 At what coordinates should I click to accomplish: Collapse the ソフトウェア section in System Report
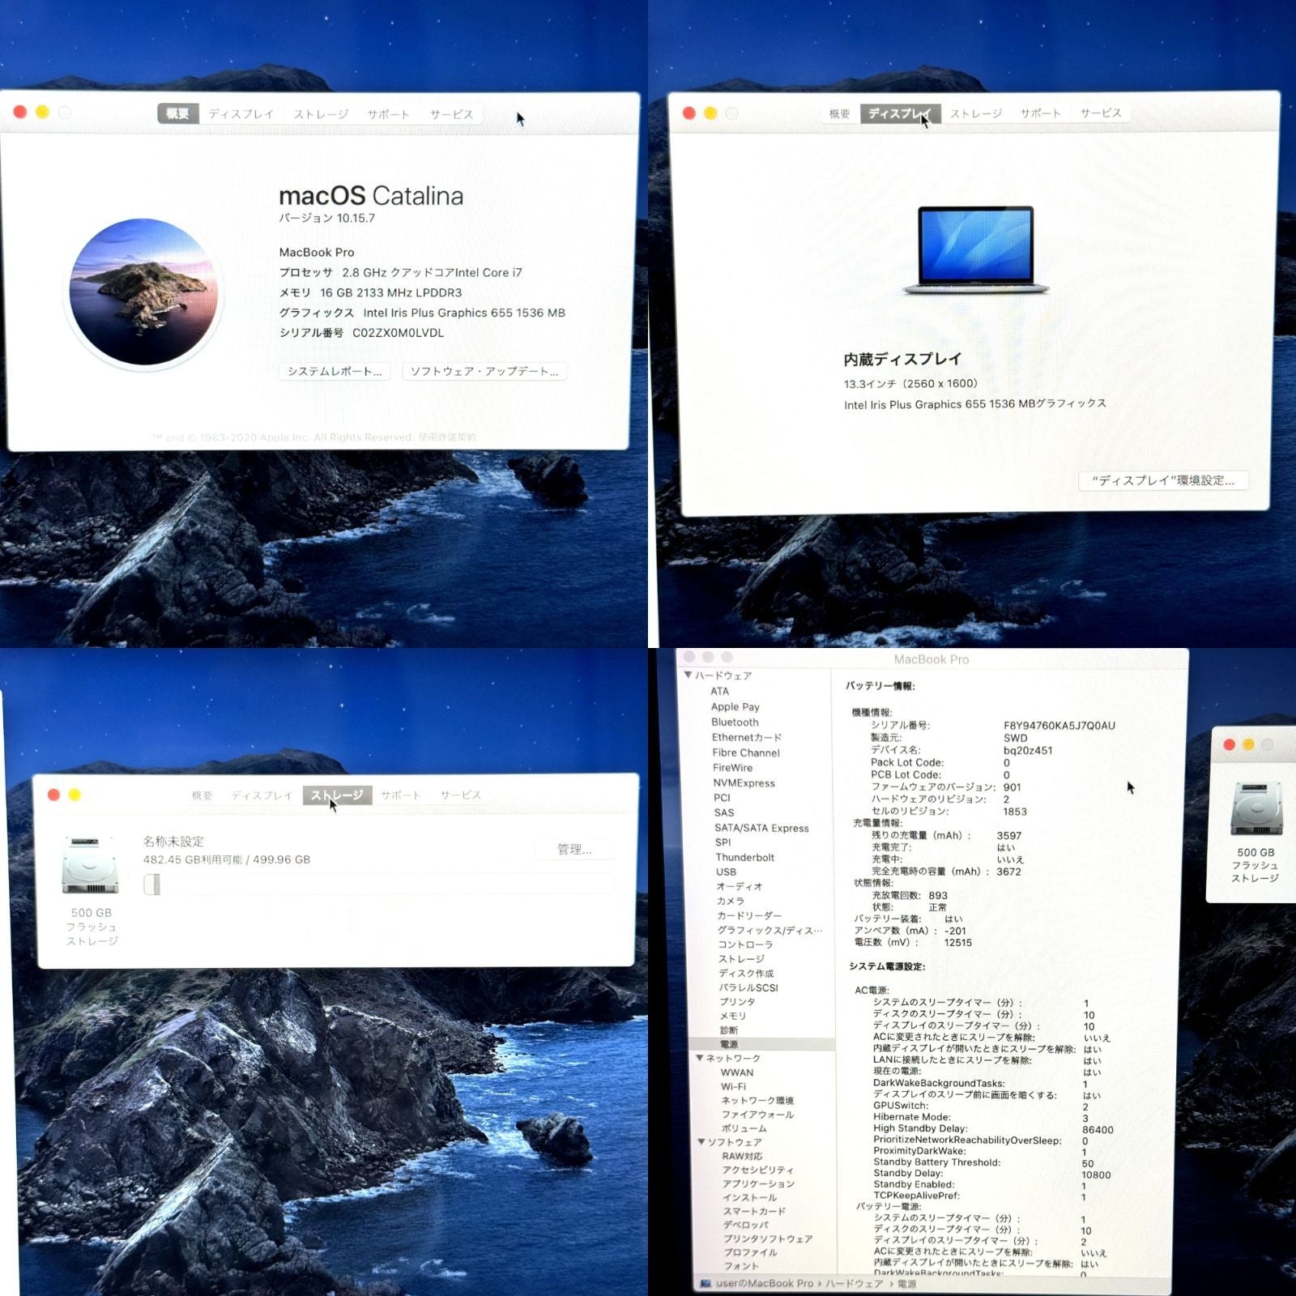(x=701, y=1141)
